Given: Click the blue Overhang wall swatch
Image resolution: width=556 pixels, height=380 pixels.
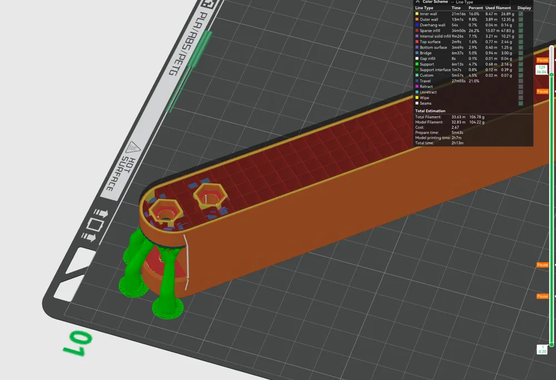Looking at the screenshot, I should click(417, 25).
